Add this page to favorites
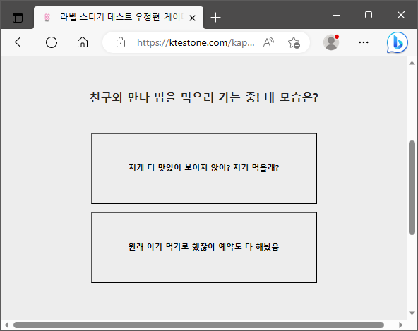 tap(294, 42)
